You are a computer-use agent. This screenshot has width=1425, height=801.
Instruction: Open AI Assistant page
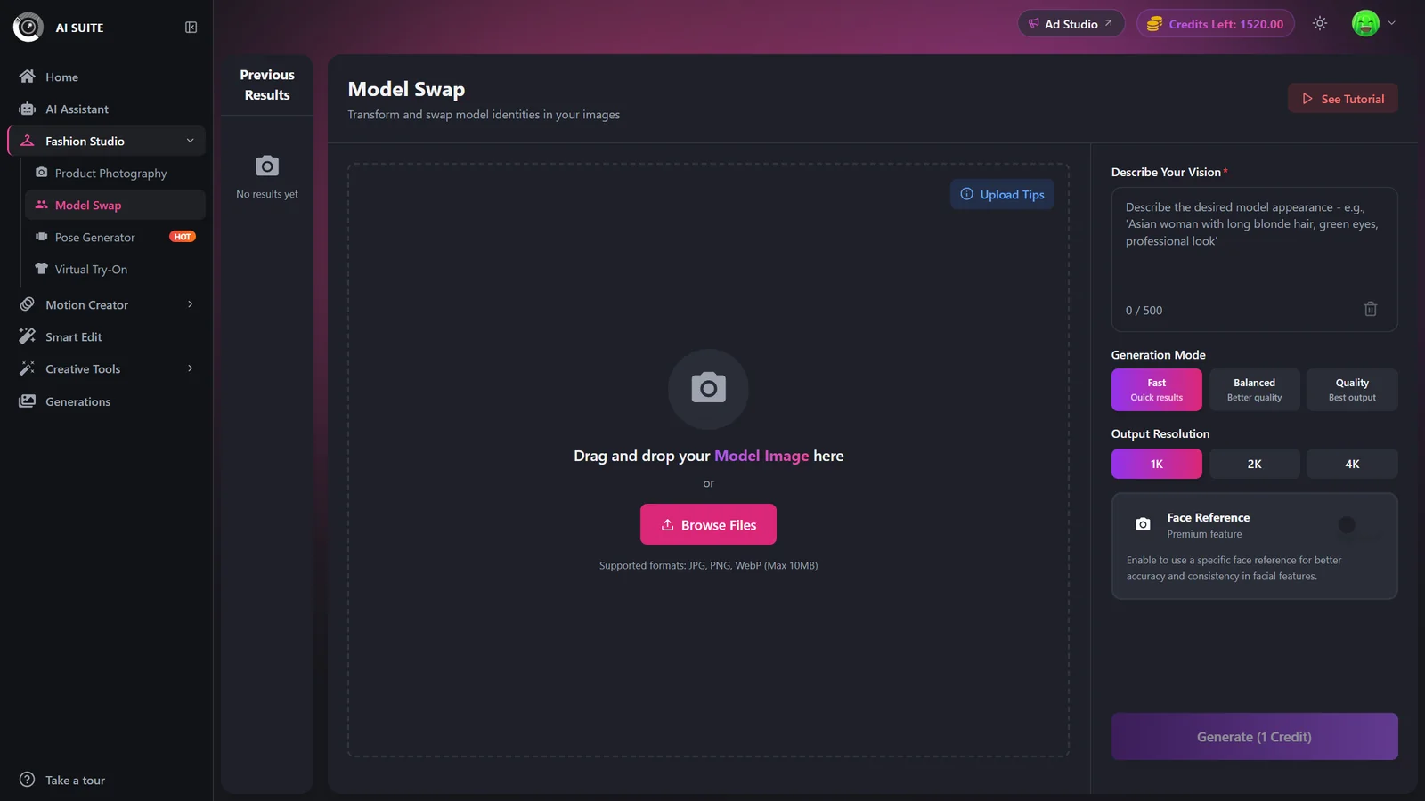click(x=107, y=109)
